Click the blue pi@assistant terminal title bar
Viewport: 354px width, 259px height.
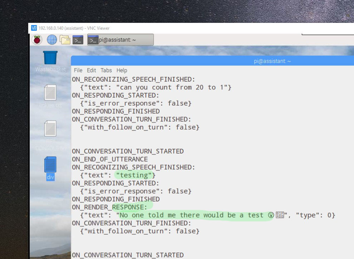click(x=212, y=61)
